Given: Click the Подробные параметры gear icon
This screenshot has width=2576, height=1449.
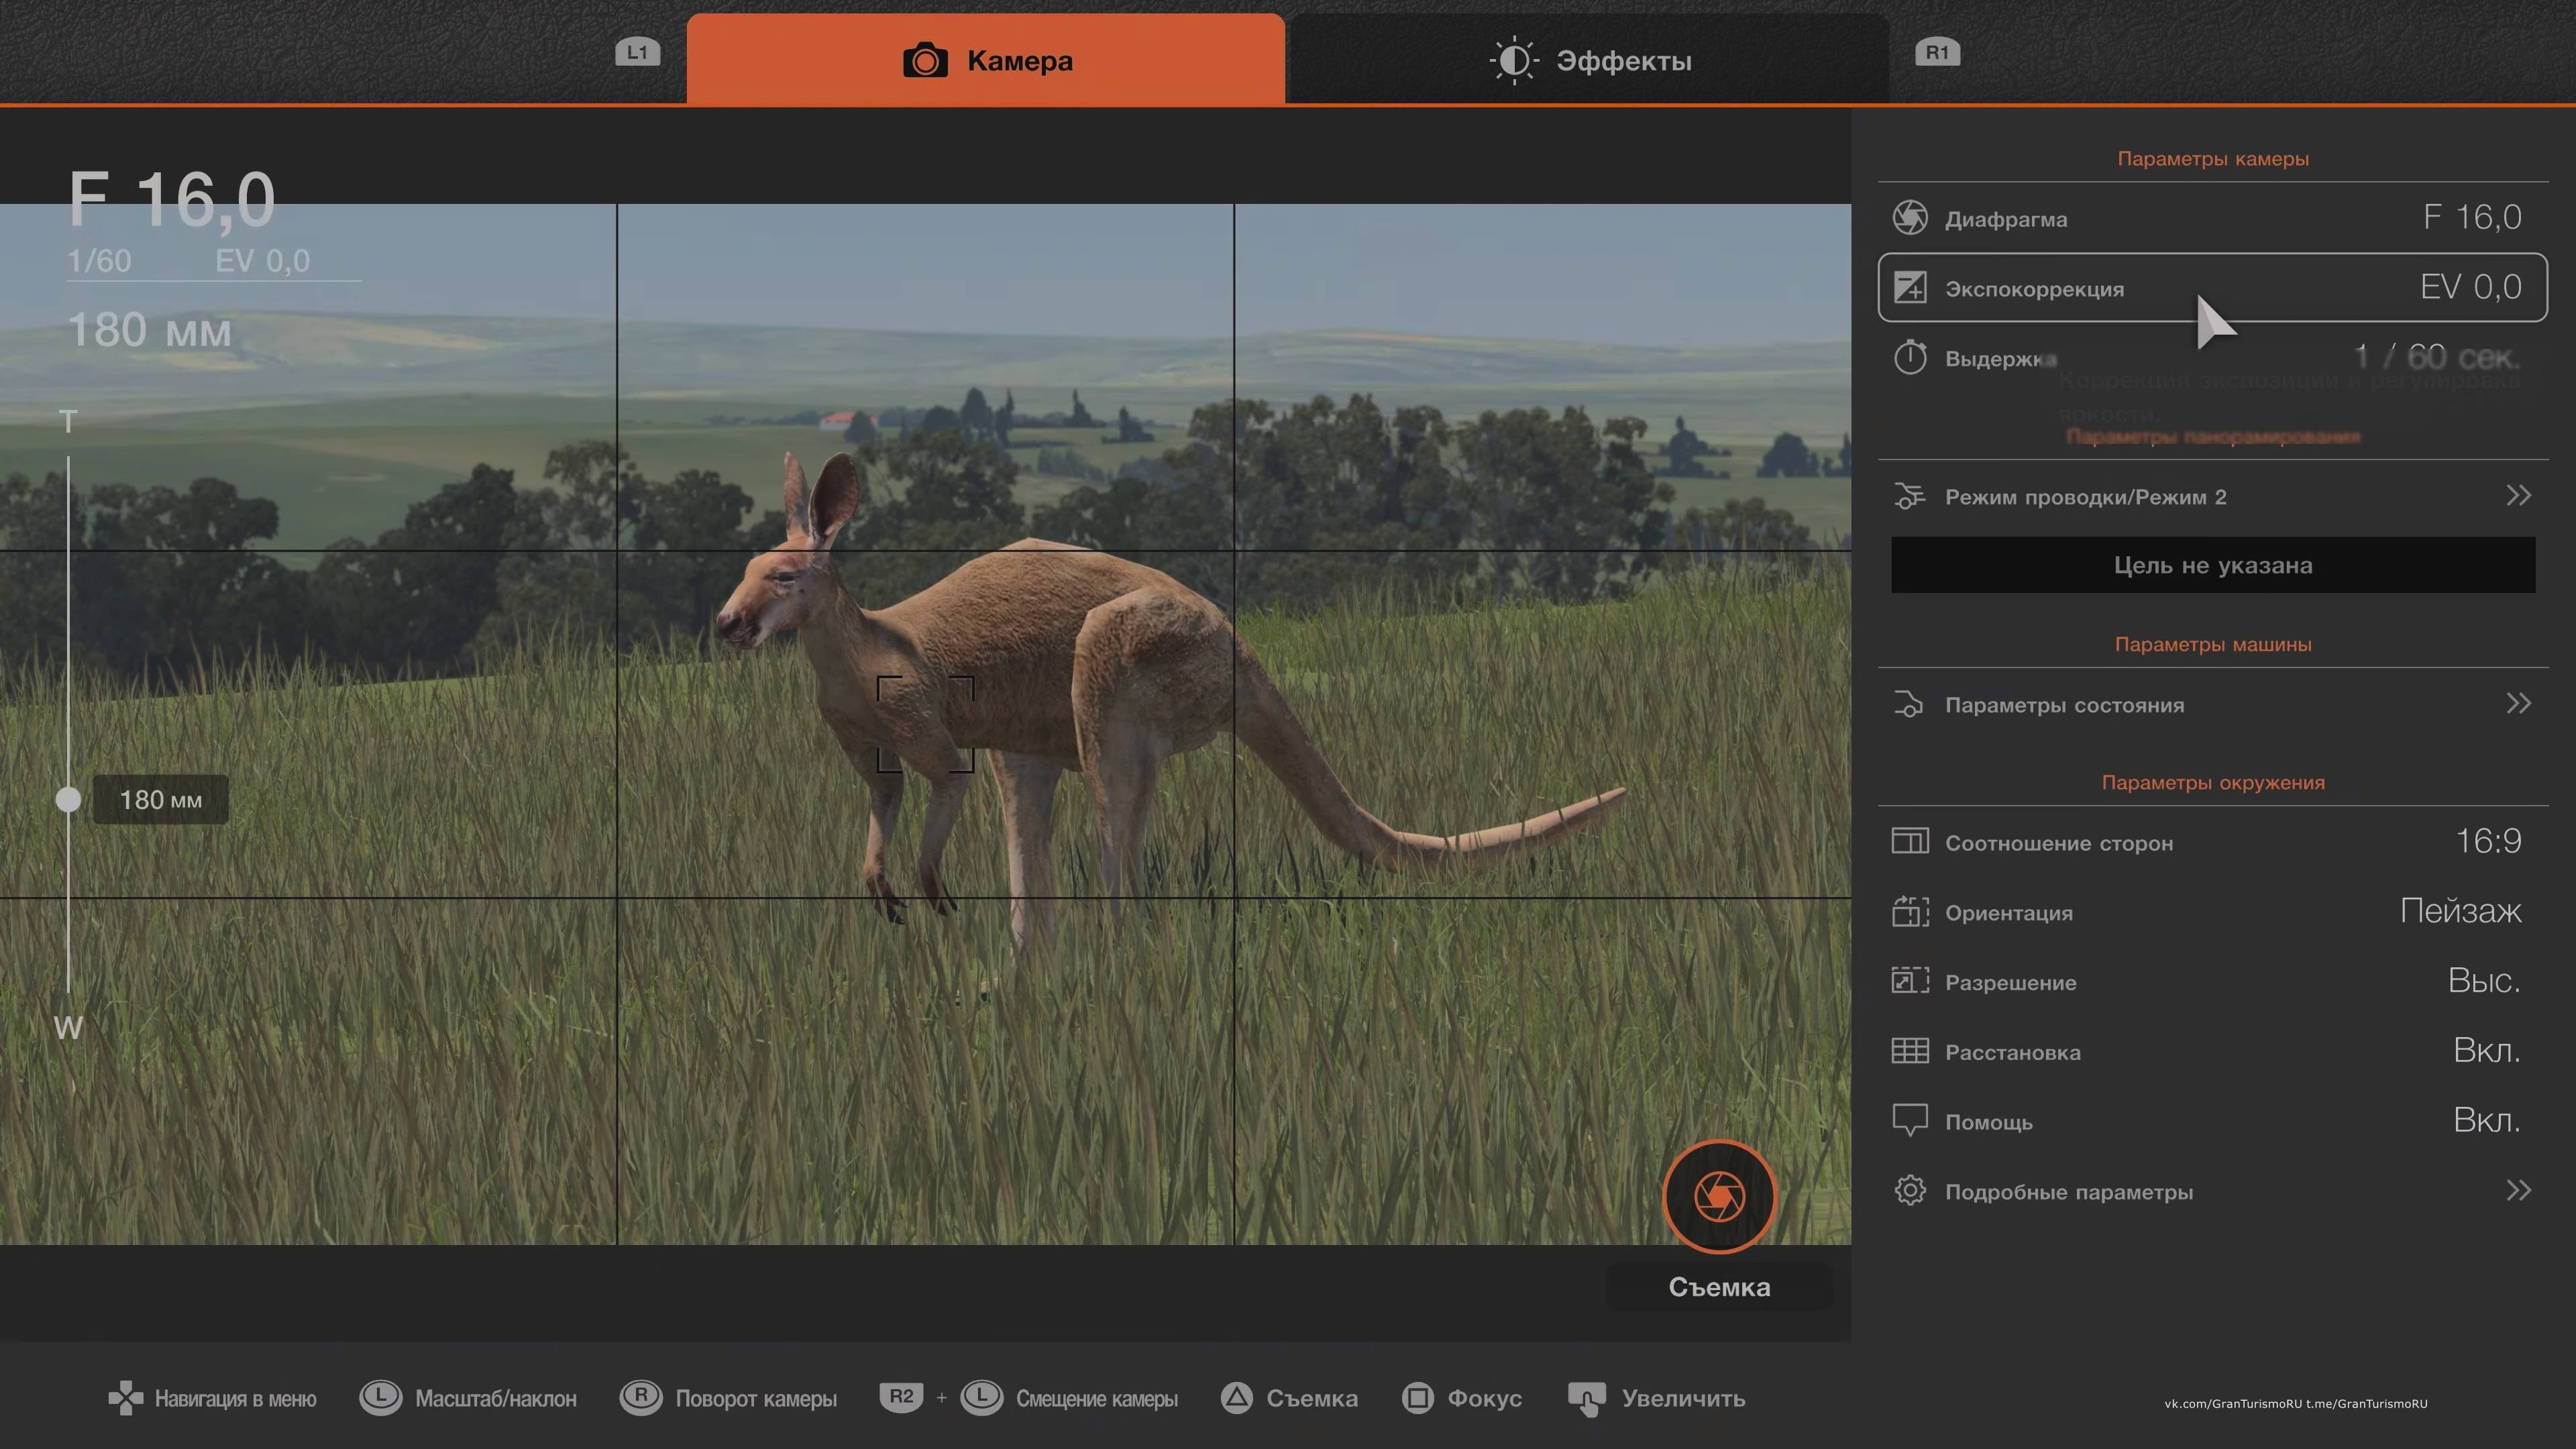Looking at the screenshot, I should tap(1910, 1190).
